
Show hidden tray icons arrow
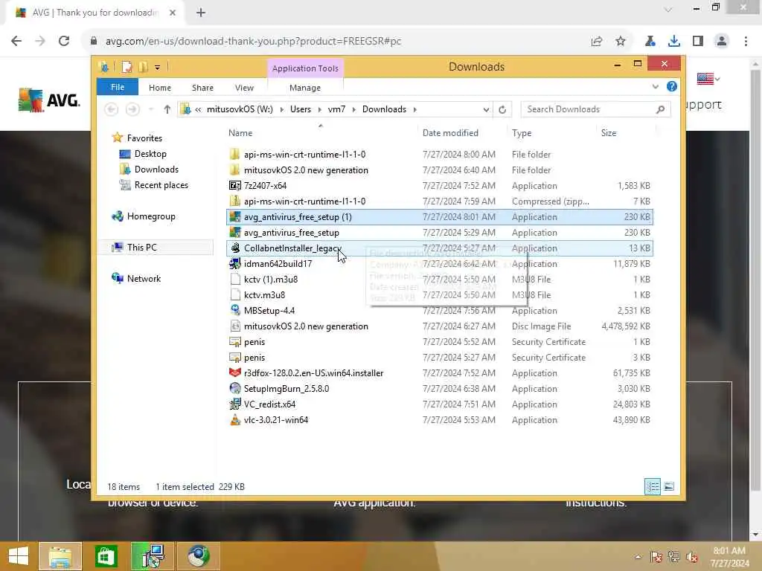click(638, 557)
